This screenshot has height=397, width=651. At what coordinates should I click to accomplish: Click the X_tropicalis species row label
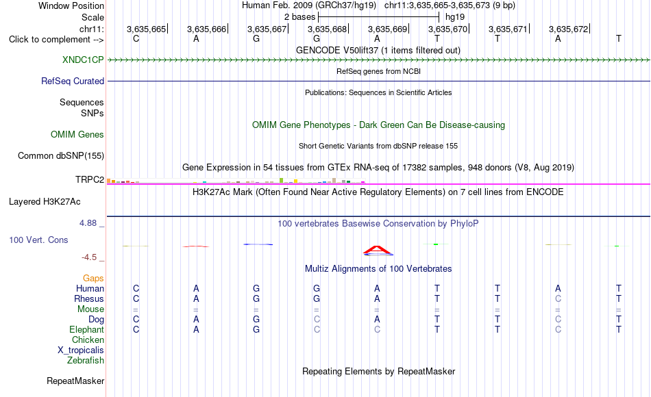pos(81,350)
